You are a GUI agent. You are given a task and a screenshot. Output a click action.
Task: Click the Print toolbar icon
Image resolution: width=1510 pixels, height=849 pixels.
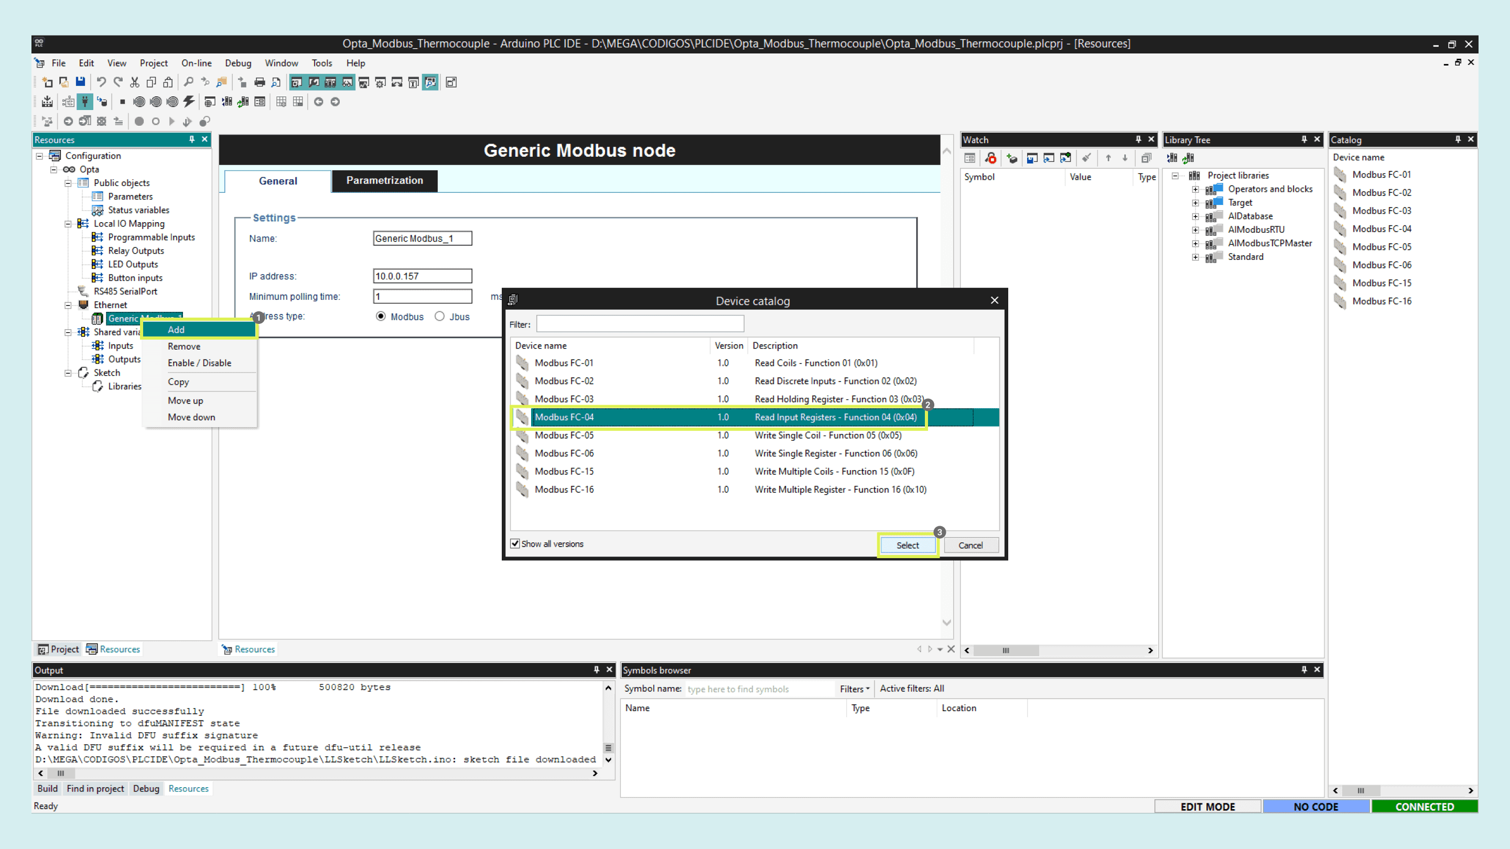259,82
